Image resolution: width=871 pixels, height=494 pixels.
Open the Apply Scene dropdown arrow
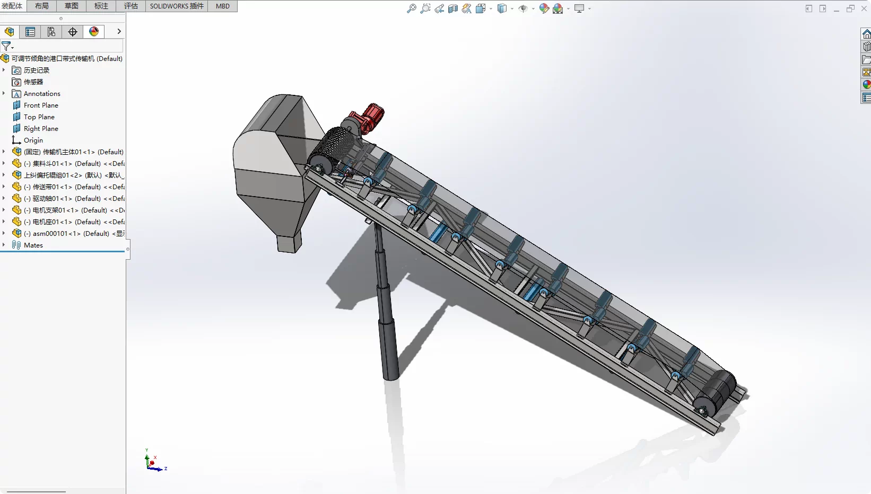568,8
